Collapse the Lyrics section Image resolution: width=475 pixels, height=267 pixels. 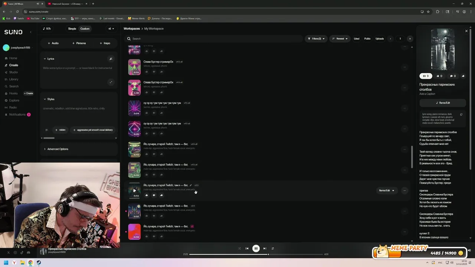coord(49,59)
